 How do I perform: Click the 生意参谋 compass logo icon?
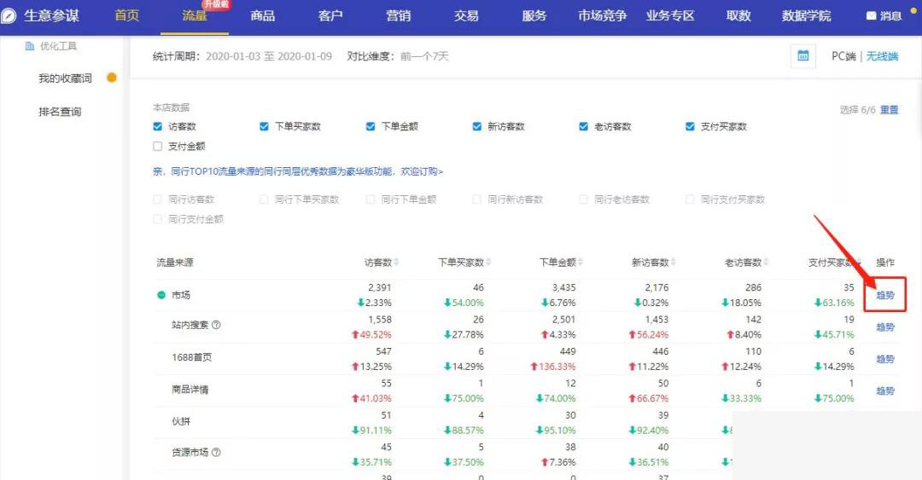coord(9,16)
